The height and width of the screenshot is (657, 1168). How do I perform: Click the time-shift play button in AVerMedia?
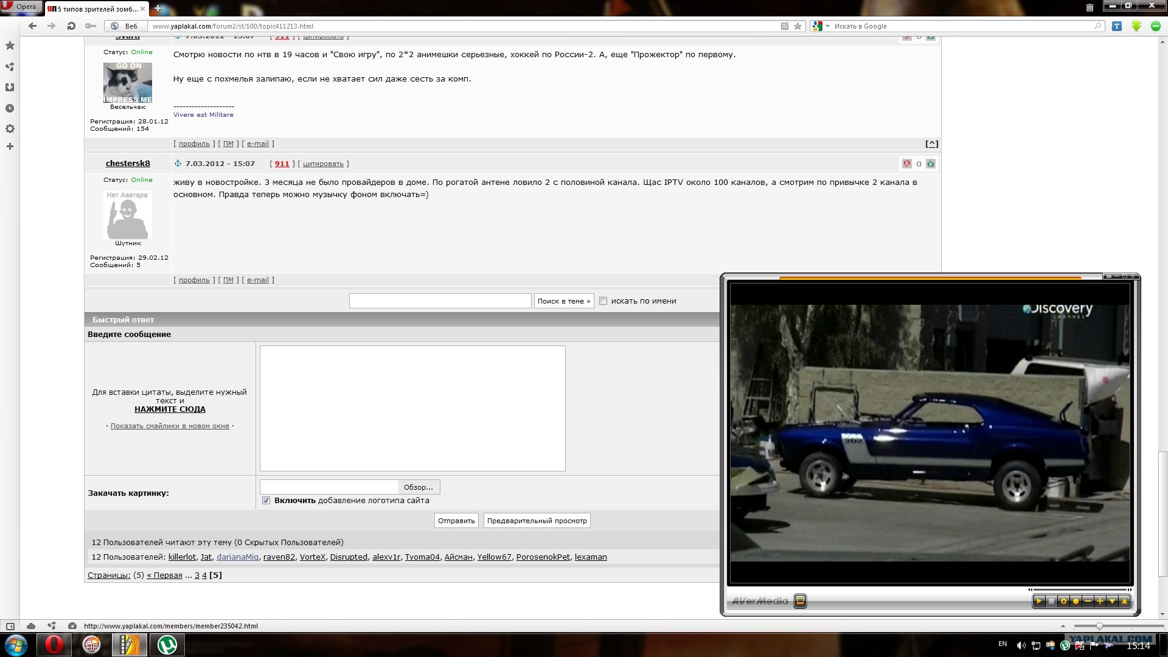click(1063, 602)
